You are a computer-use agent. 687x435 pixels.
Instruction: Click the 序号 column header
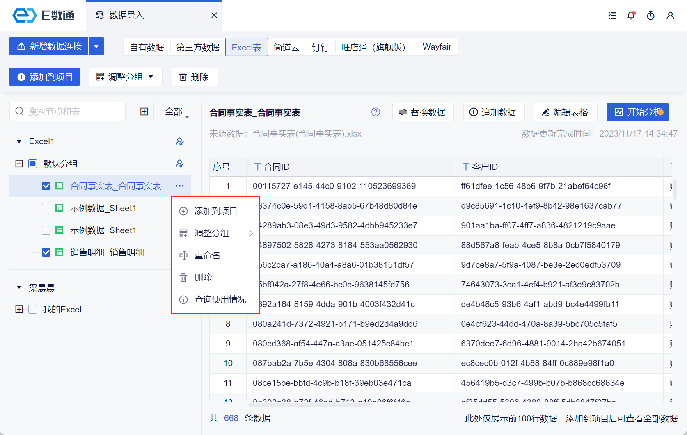pos(228,167)
